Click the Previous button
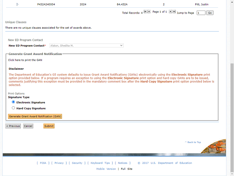The height and width of the screenshot is (176, 234). pyautogui.click(x=13, y=126)
